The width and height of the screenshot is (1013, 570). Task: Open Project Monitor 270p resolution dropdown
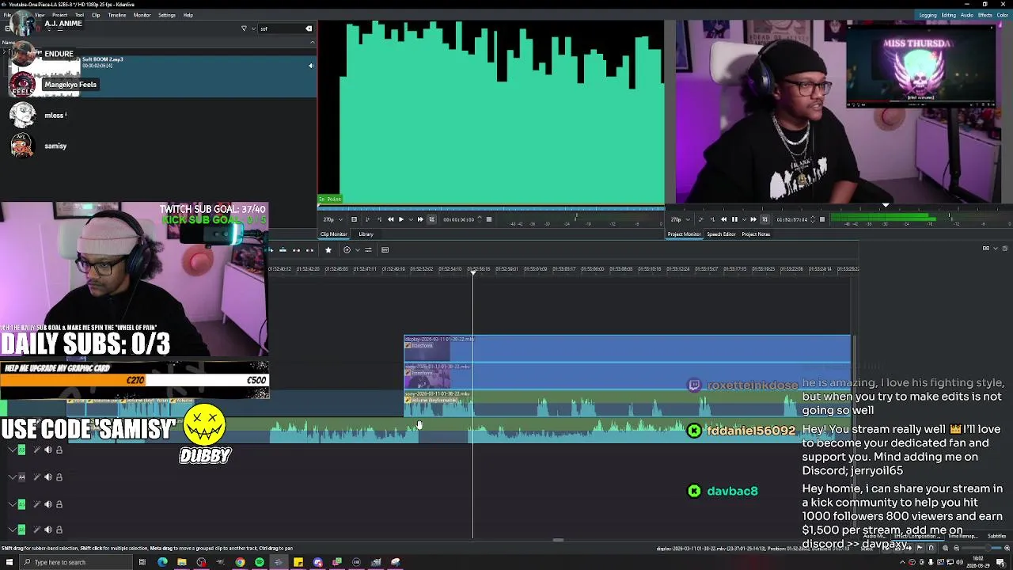(681, 219)
